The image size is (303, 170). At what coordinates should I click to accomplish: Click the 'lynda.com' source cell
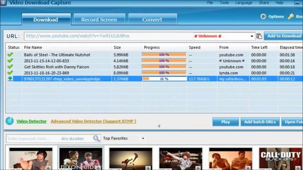click(x=228, y=73)
